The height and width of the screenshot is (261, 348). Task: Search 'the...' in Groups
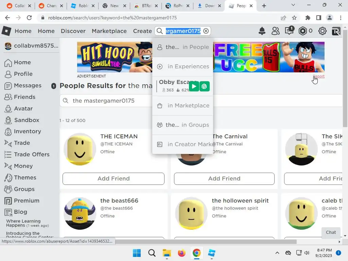coord(182,125)
